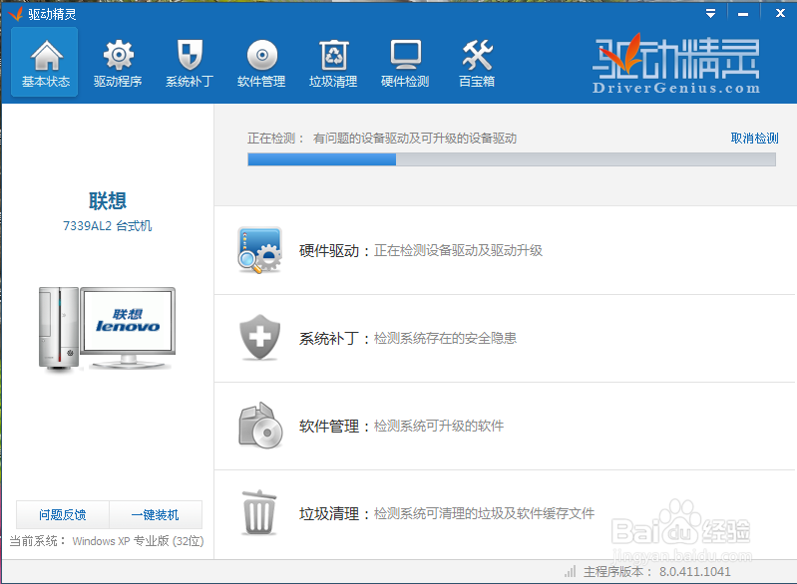This screenshot has width=797, height=584.
Task: Click the detection progress bar
Action: coord(511,159)
